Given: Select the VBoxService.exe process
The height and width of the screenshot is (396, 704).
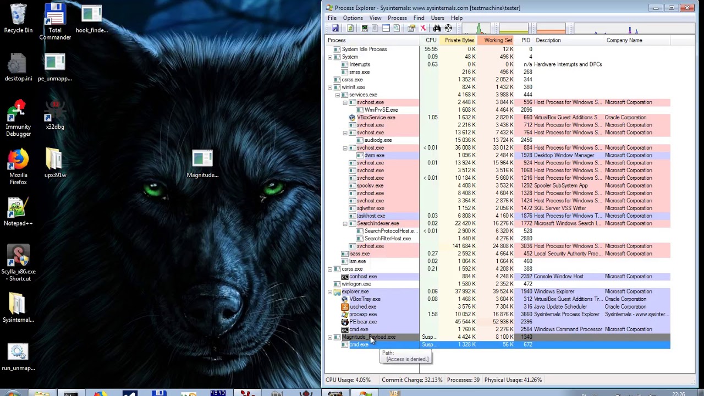Looking at the screenshot, I should click(498, 117).
